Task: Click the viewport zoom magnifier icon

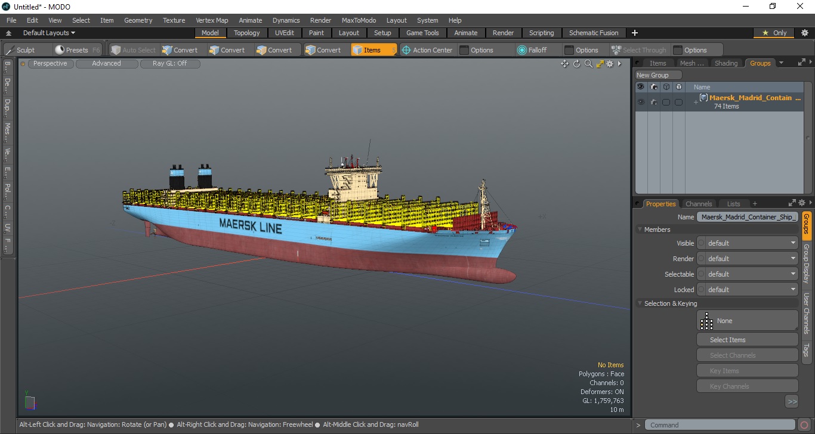Action: (x=588, y=64)
